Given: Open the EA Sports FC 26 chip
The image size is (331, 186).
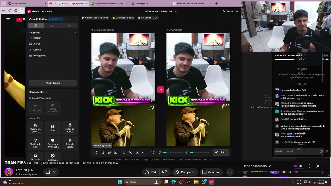Looking at the screenshot, I should [x=148, y=18].
